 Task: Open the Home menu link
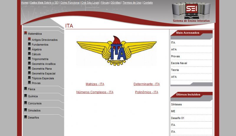(24, 3)
